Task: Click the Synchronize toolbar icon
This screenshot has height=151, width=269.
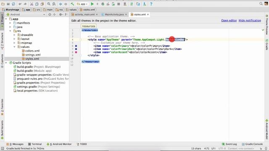Action: (x=13, y=4)
